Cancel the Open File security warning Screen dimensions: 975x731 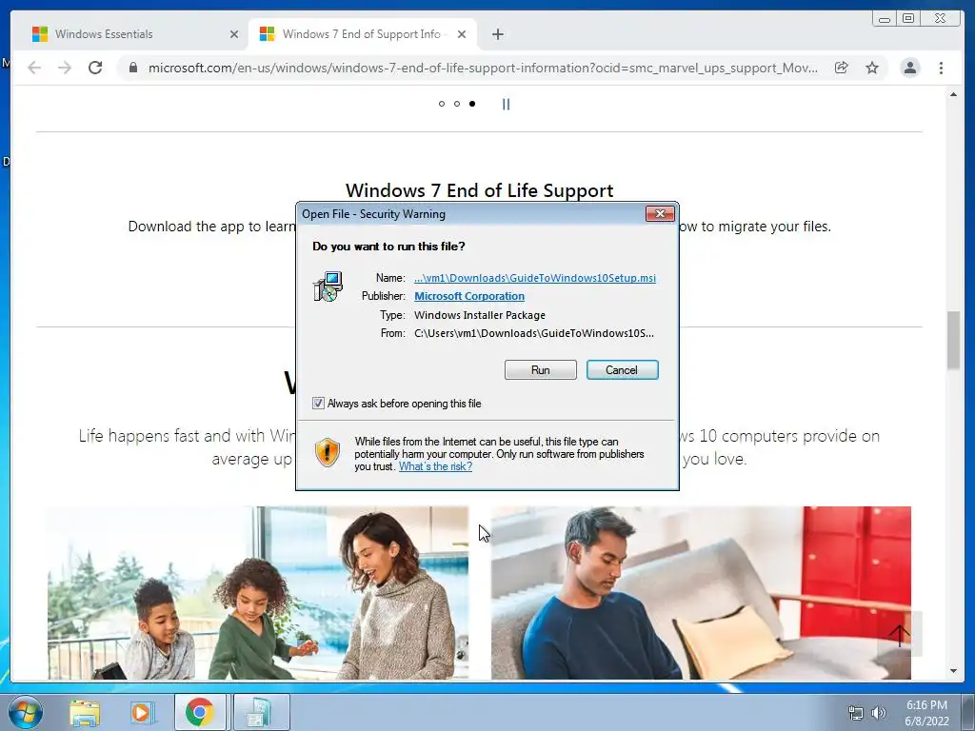coord(622,370)
